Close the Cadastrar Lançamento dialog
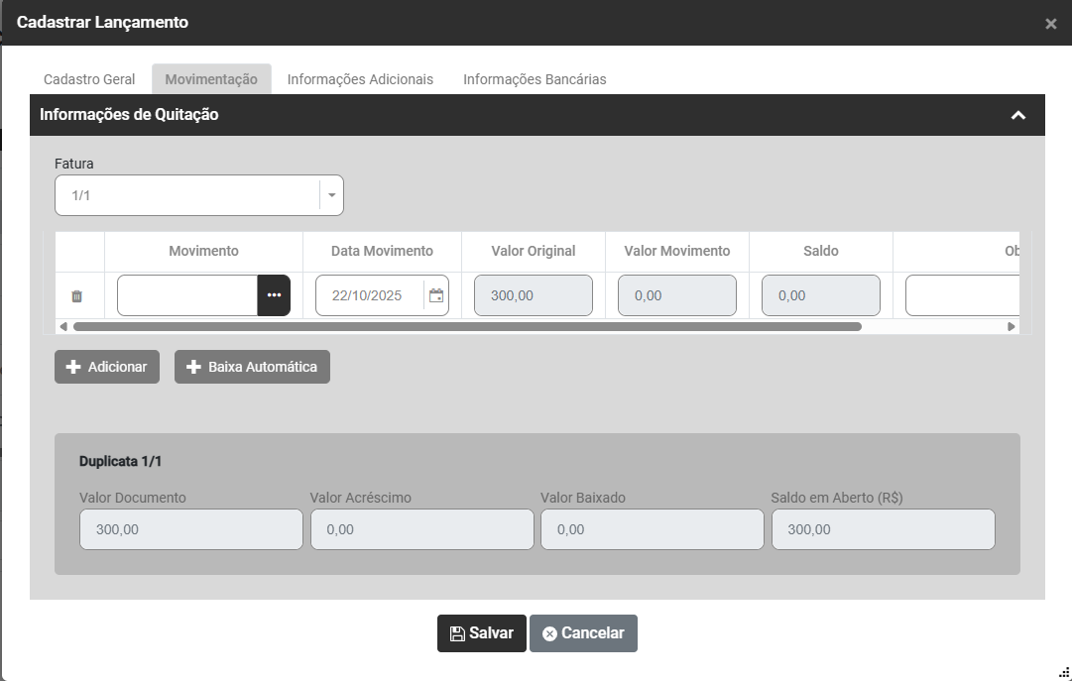The height and width of the screenshot is (681, 1072). click(x=1050, y=24)
